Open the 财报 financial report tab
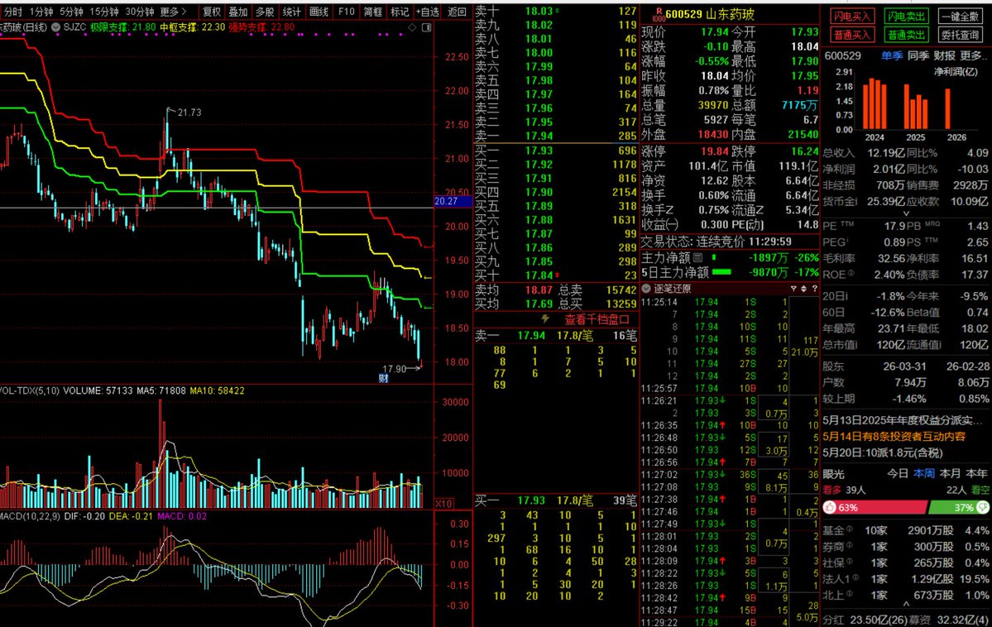The image size is (992, 627). coord(944,55)
